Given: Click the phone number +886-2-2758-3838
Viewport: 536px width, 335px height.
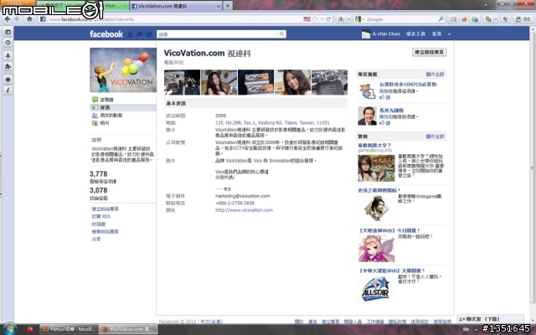Looking at the screenshot, I should point(234,203).
